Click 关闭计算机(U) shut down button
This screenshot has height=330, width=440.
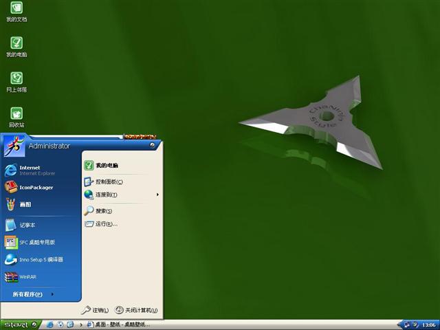point(136,310)
